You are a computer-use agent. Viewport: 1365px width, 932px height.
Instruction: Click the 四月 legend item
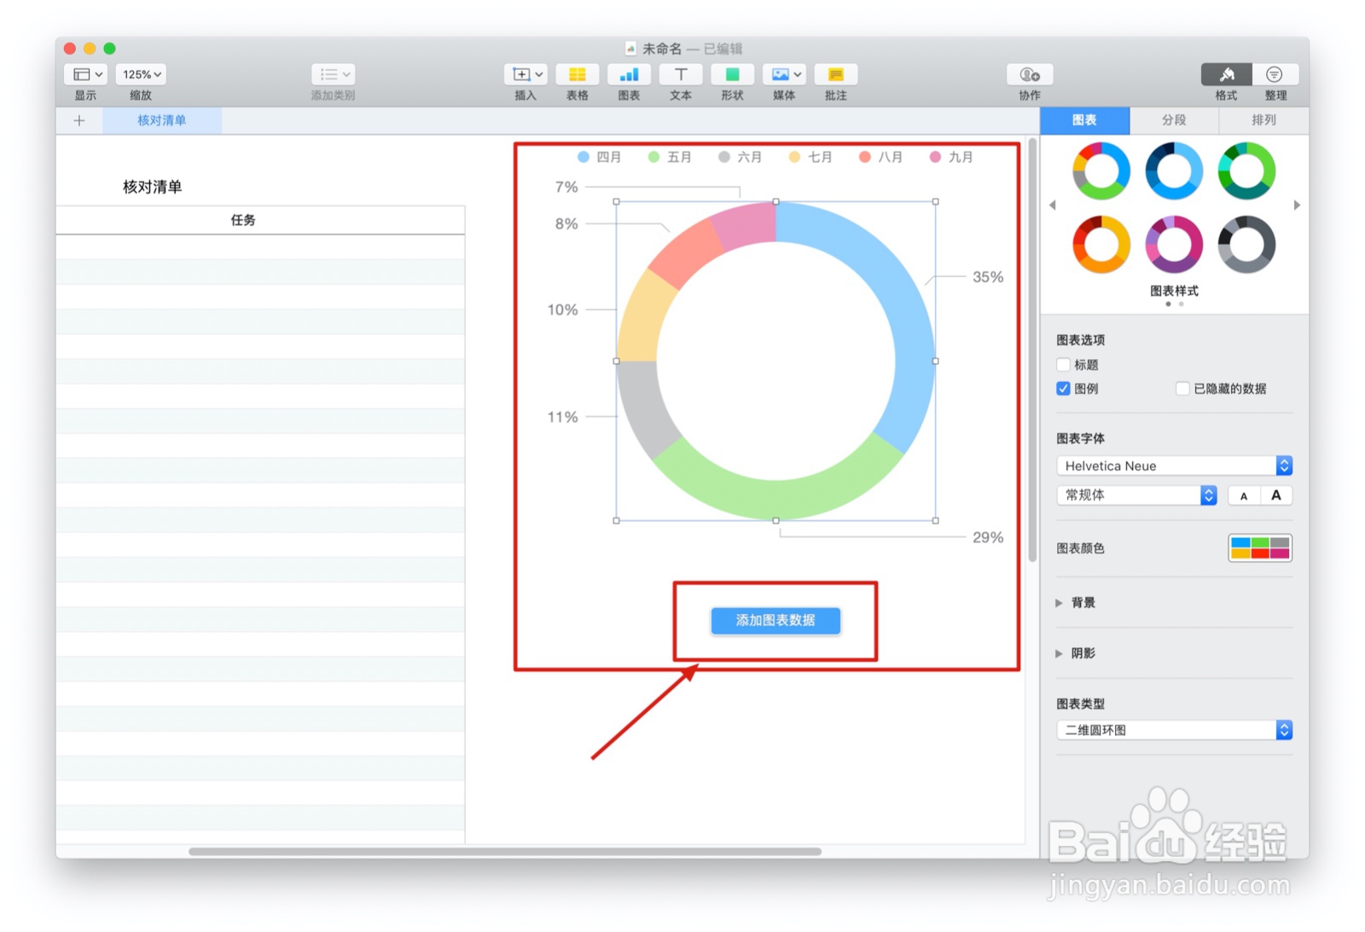[x=600, y=157]
